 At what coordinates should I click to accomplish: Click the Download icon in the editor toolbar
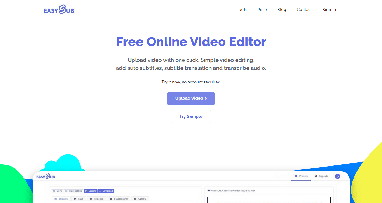tap(100, 191)
